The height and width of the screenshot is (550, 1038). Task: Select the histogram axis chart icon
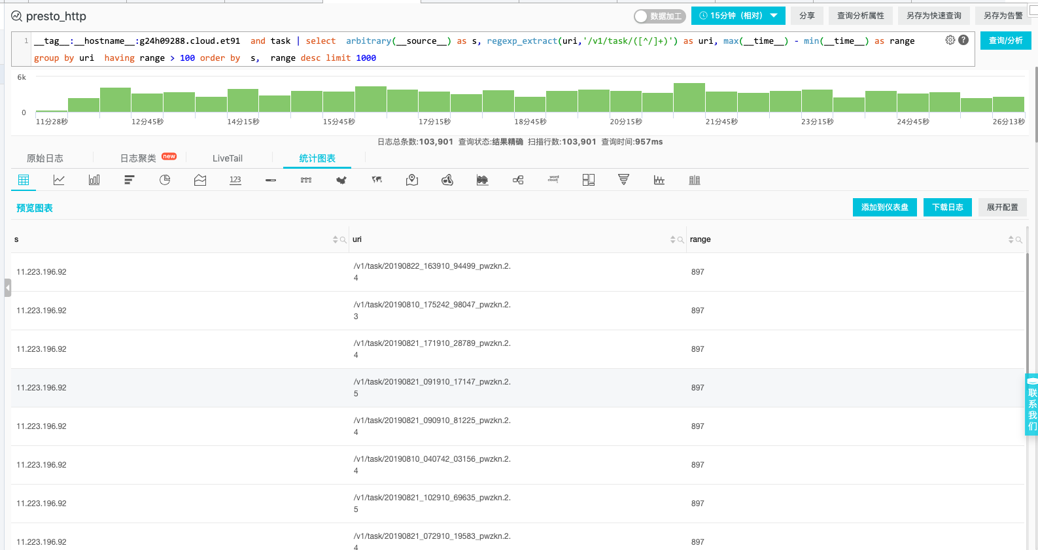click(659, 180)
